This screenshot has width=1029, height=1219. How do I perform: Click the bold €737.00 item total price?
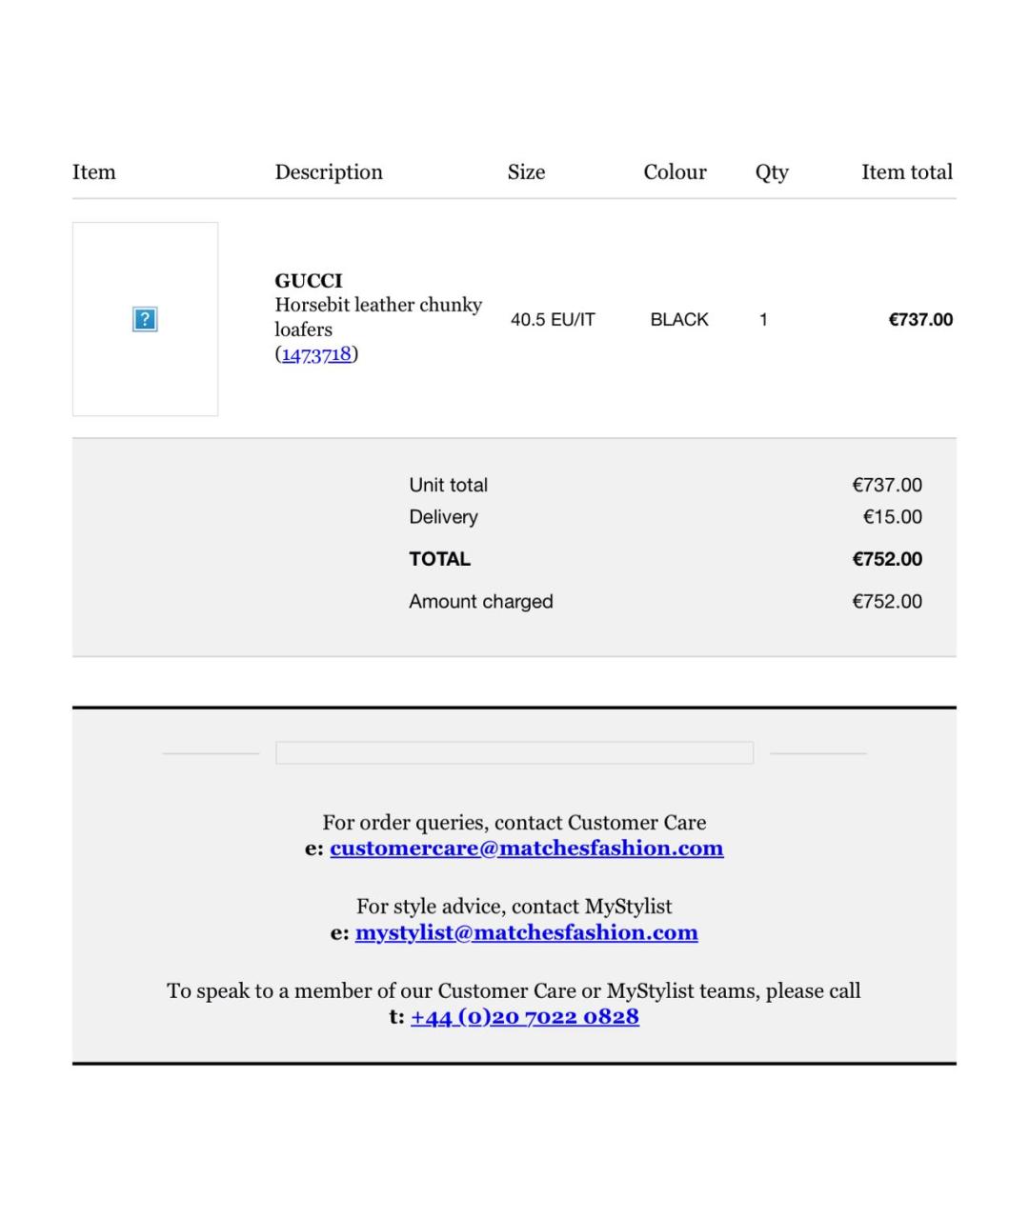pyautogui.click(x=920, y=320)
